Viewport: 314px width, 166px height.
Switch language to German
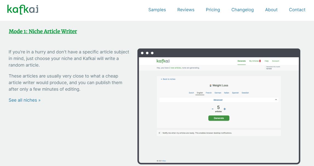pyautogui.click(x=218, y=93)
